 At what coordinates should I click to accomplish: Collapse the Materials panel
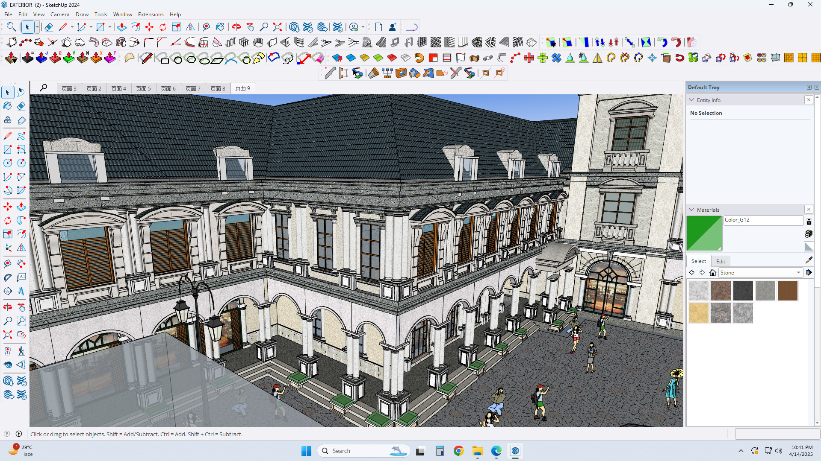click(691, 210)
